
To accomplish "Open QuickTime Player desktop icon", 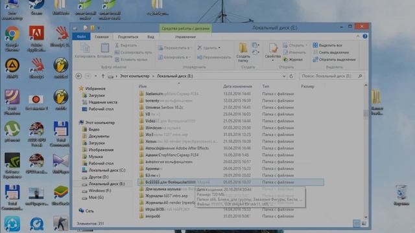I will 36,224.
